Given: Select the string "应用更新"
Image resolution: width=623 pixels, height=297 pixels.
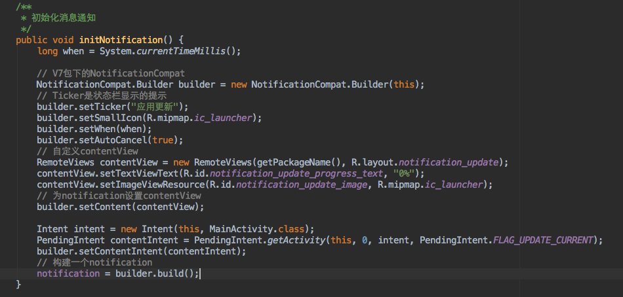Looking at the screenshot, I should click(x=156, y=107).
